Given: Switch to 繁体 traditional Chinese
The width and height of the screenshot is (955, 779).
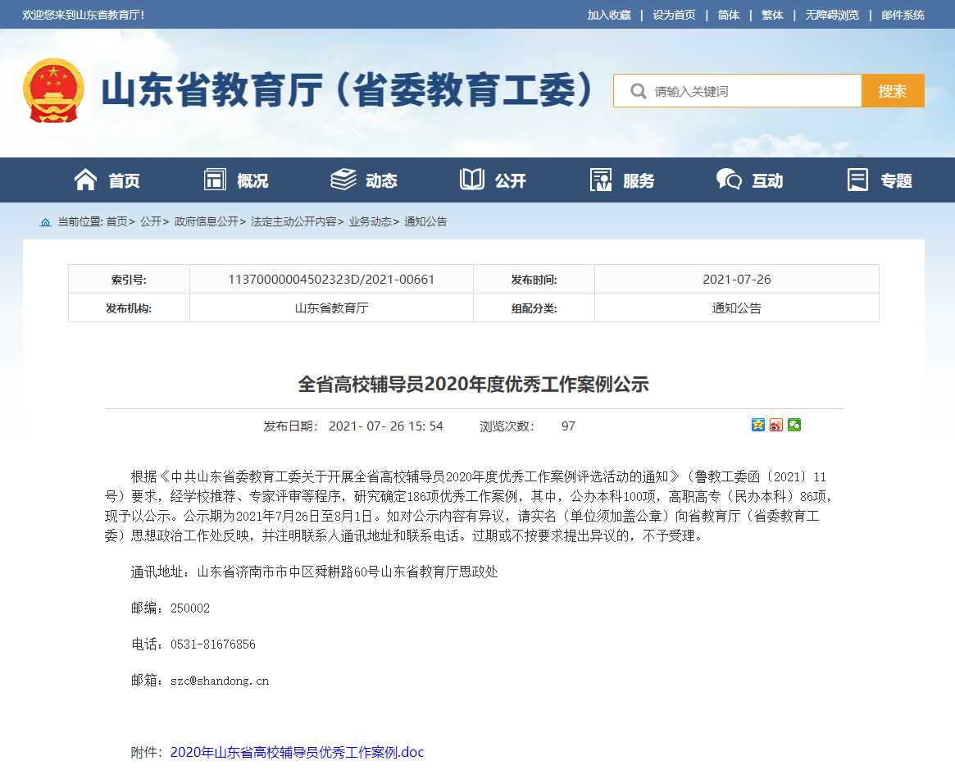Looking at the screenshot, I should coord(772,15).
